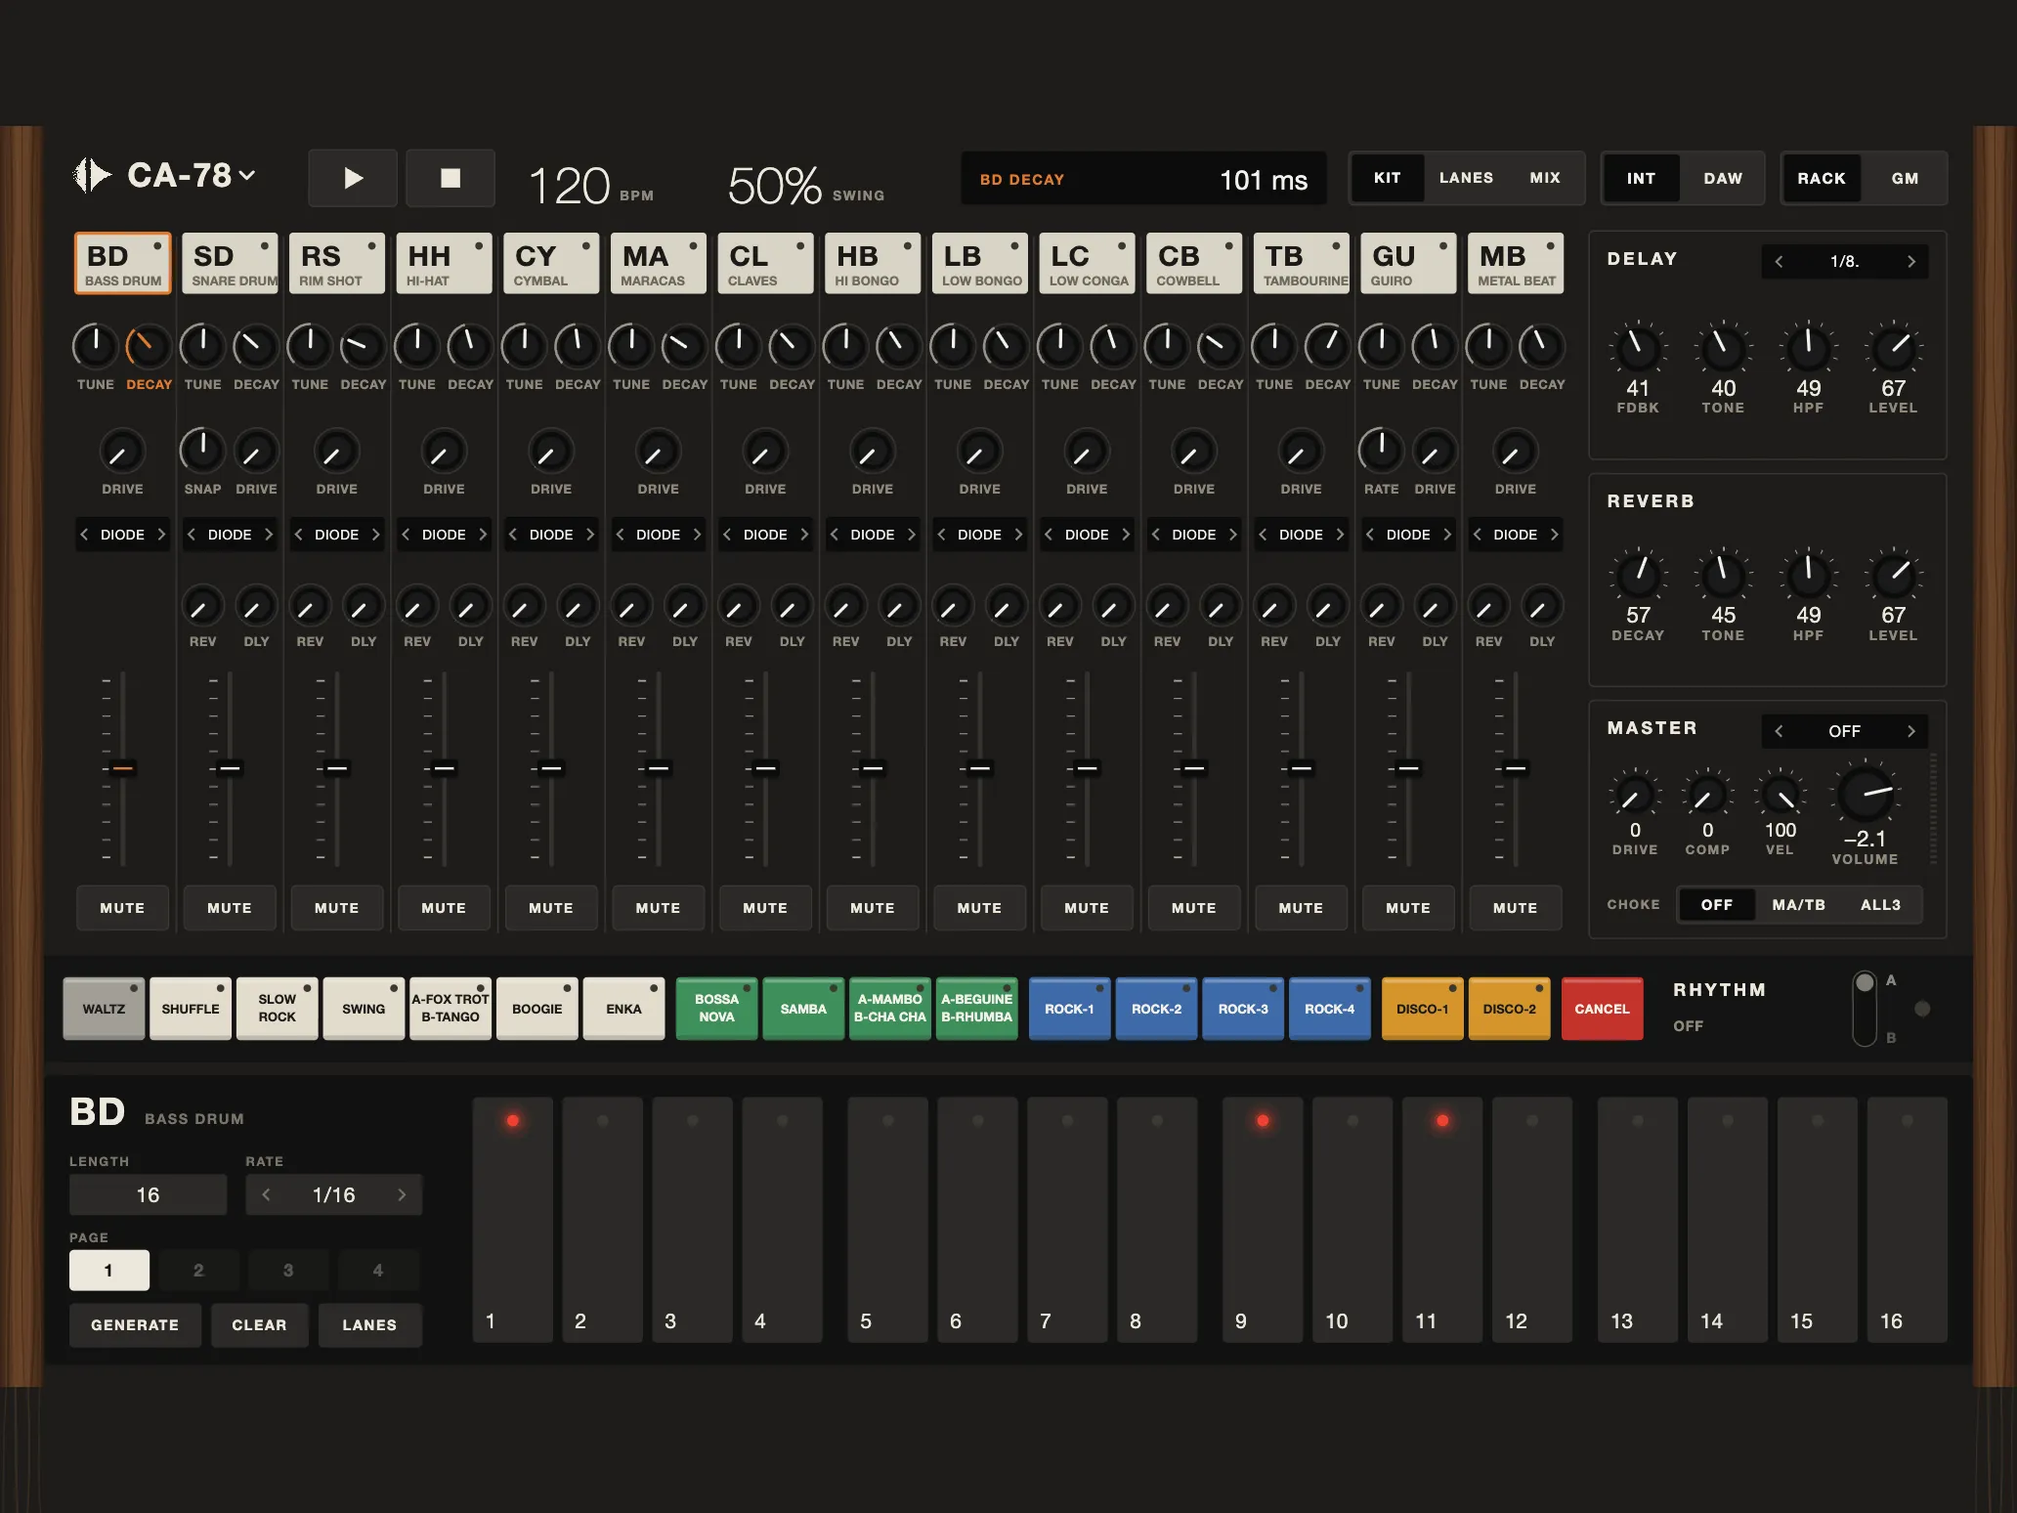The image size is (2017, 1513).
Task: Select the MB Metal Beat pad
Action: 1515,264
